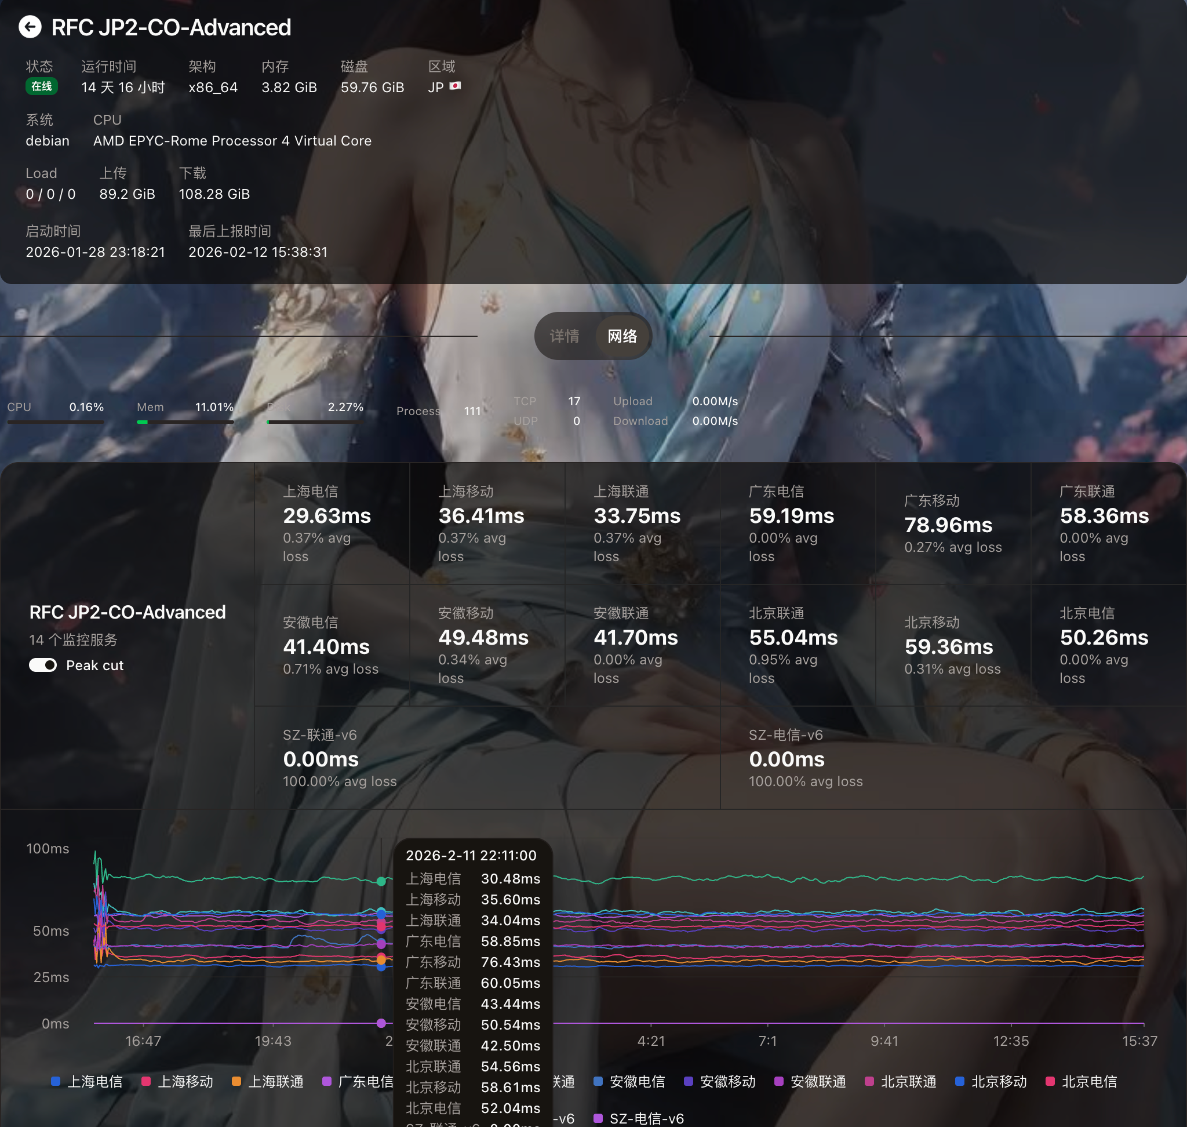Switch to the 详情 tab
This screenshot has width=1187, height=1127.
tap(565, 336)
